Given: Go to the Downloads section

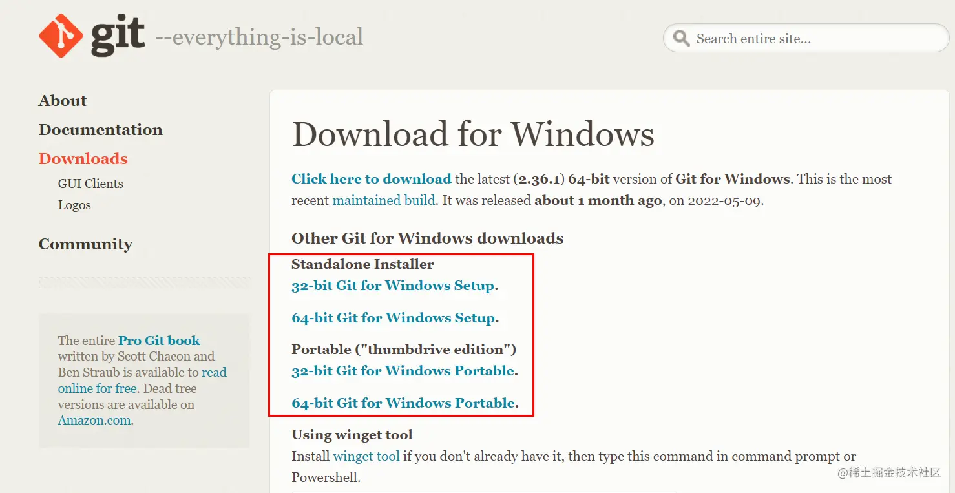Looking at the screenshot, I should [83, 159].
